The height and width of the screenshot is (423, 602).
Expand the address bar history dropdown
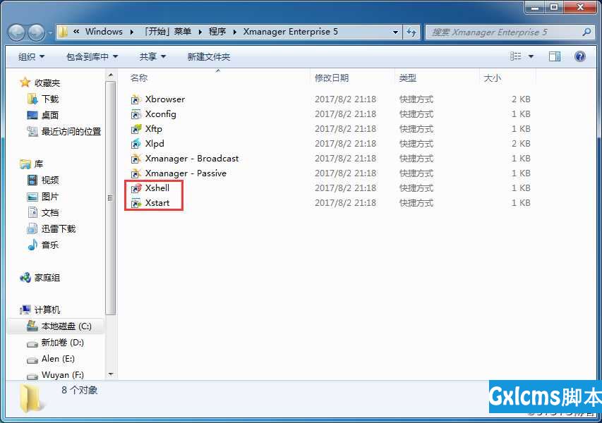tap(395, 32)
